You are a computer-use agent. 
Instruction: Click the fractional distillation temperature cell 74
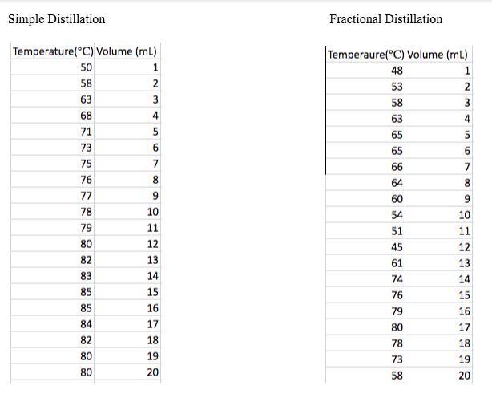click(365, 278)
